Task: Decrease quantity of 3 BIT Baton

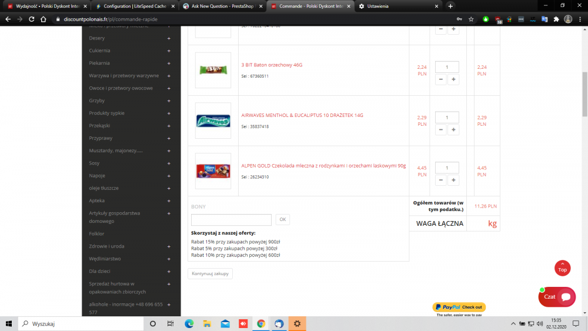Action: coord(440,79)
